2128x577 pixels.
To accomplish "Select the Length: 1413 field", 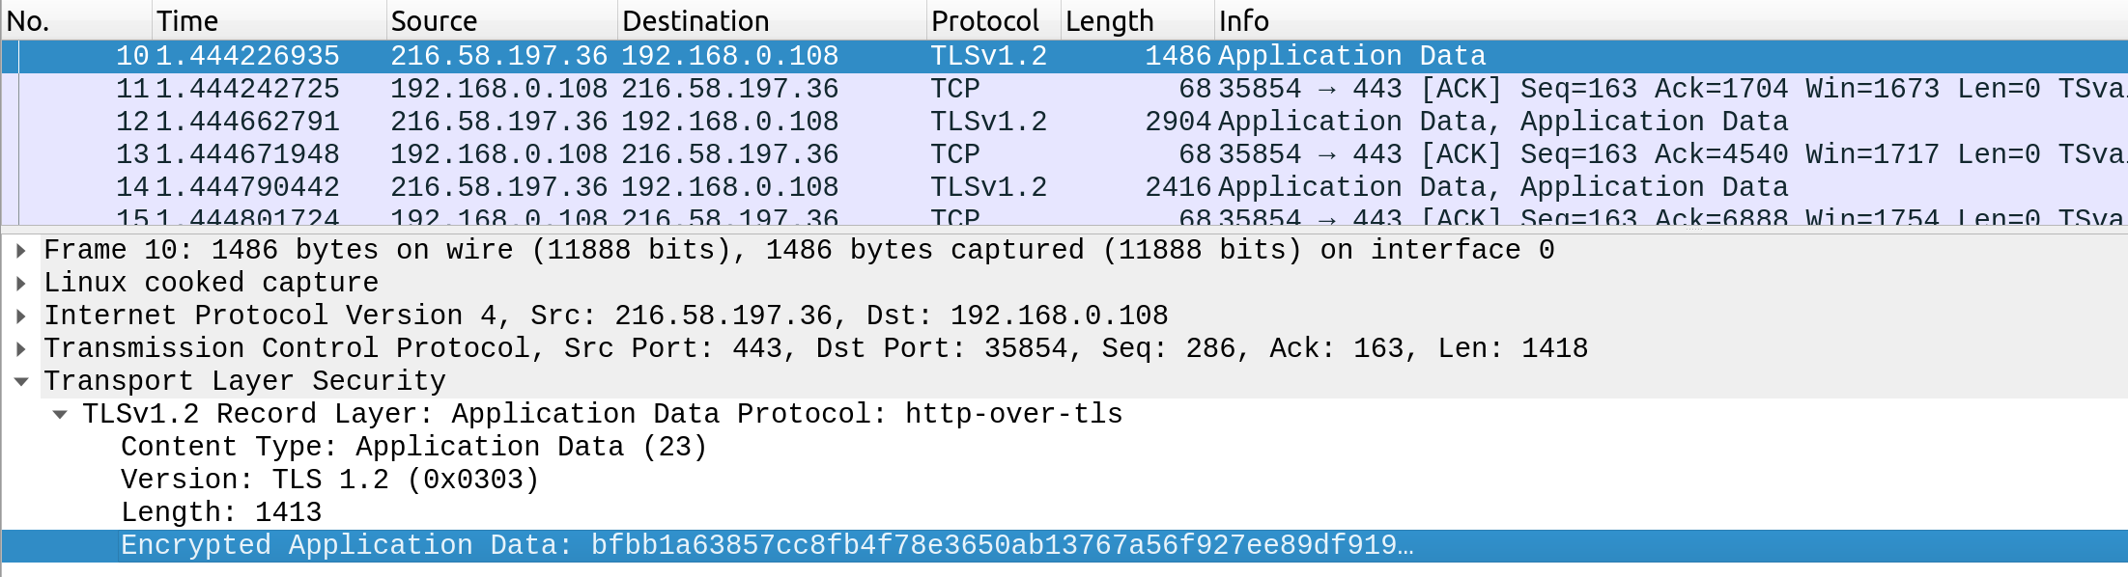I will (x=221, y=513).
